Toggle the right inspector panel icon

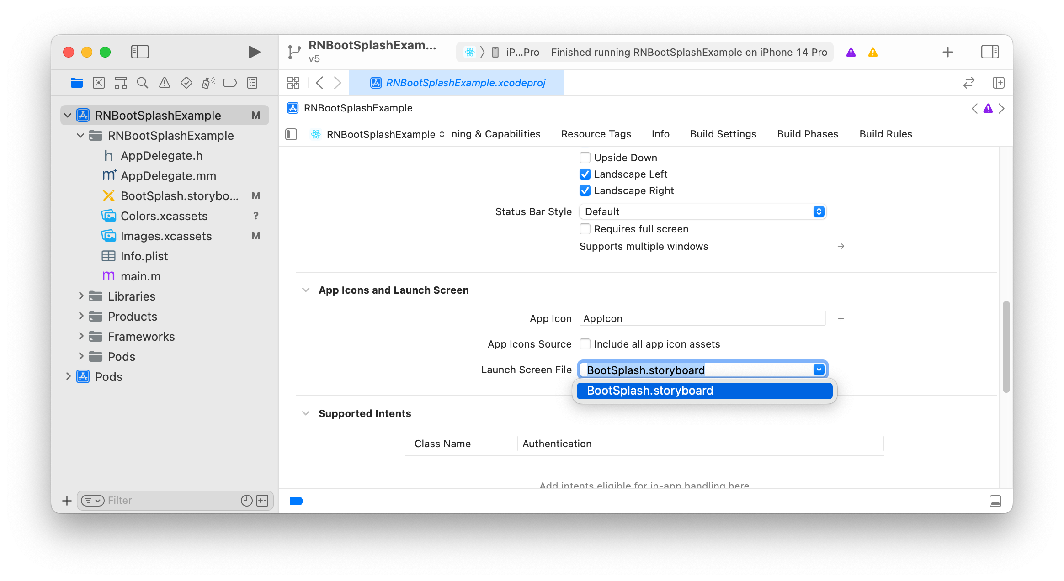(990, 52)
